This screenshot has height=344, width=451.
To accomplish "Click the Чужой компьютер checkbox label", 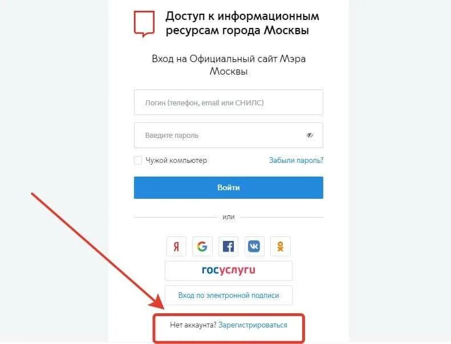I will [x=176, y=161].
